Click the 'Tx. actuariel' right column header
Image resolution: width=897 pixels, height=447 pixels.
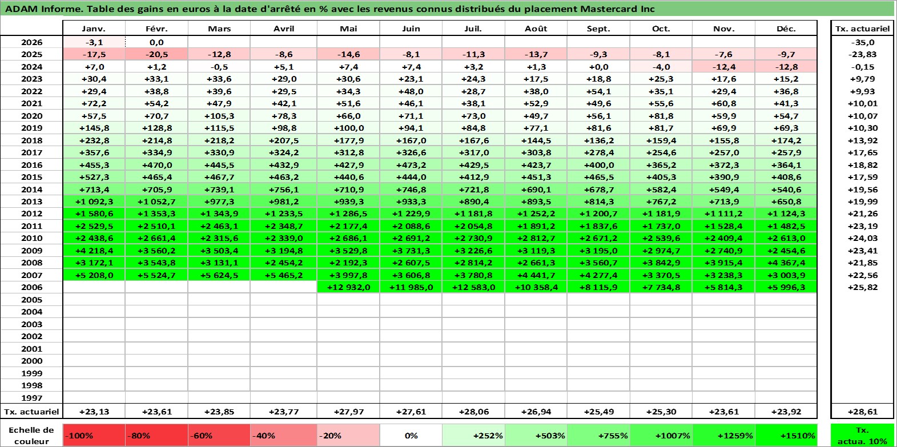(862, 29)
